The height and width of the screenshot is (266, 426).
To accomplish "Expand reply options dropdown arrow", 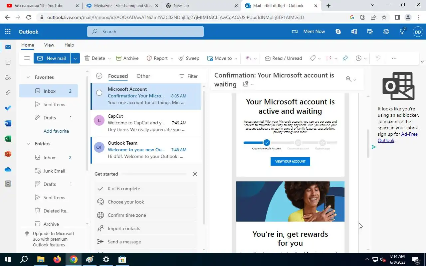I will pyautogui.click(x=255, y=59).
